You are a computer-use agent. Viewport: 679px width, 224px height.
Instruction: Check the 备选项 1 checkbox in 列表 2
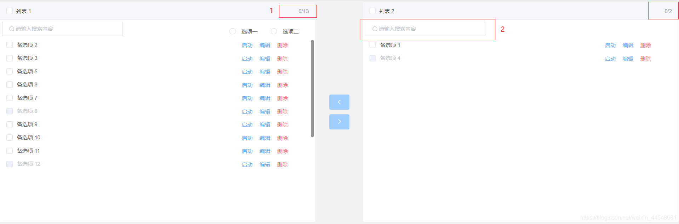pyautogui.click(x=372, y=45)
